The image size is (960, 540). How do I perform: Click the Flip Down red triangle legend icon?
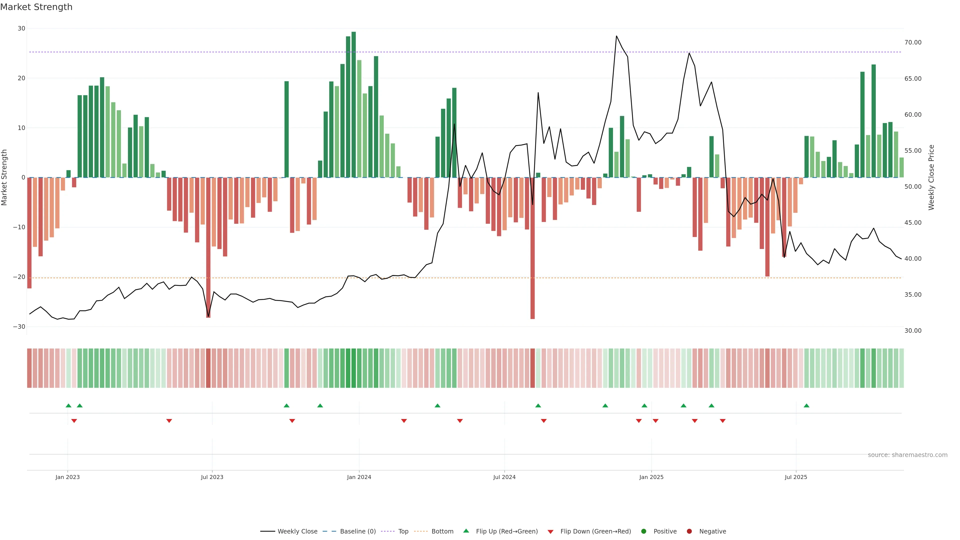tap(550, 532)
